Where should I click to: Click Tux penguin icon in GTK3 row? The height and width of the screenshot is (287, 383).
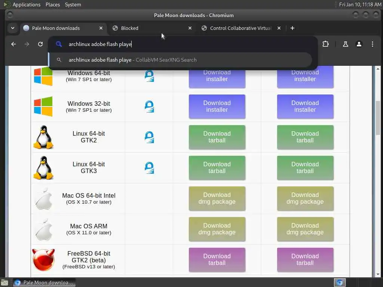[x=43, y=168]
